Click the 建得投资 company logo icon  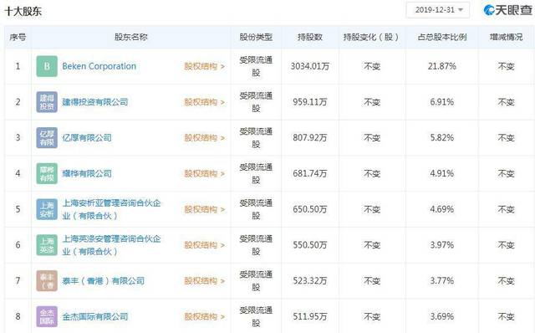click(x=47, y=102)
